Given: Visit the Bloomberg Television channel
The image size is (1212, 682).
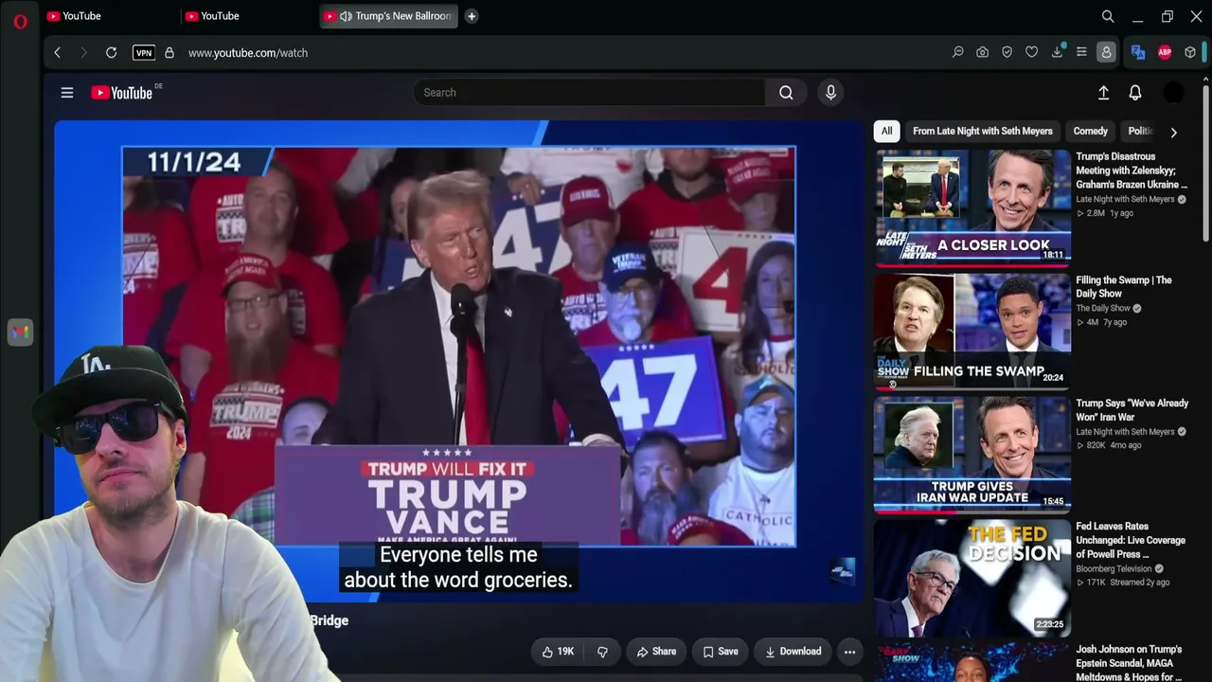Looking at the screenshot, I should coord(1114,569).
